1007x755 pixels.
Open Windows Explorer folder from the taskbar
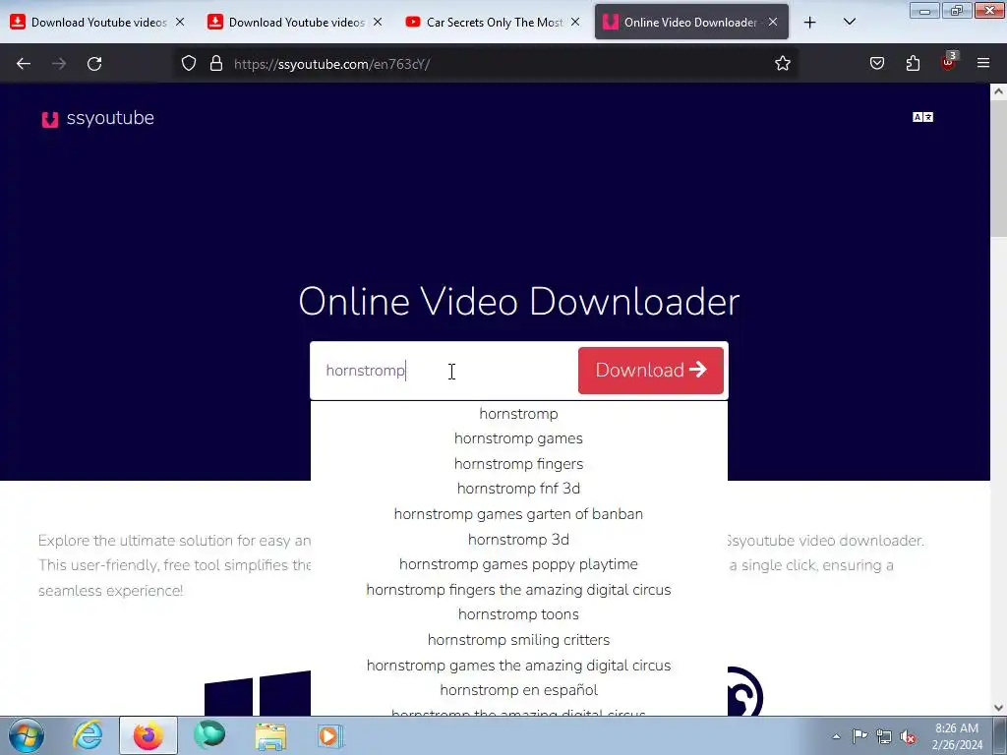271,735
